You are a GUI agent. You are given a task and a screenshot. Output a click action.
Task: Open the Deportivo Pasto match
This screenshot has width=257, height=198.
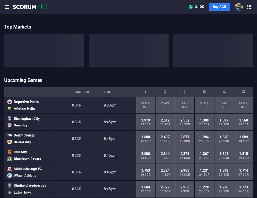[x=30, y=105]
